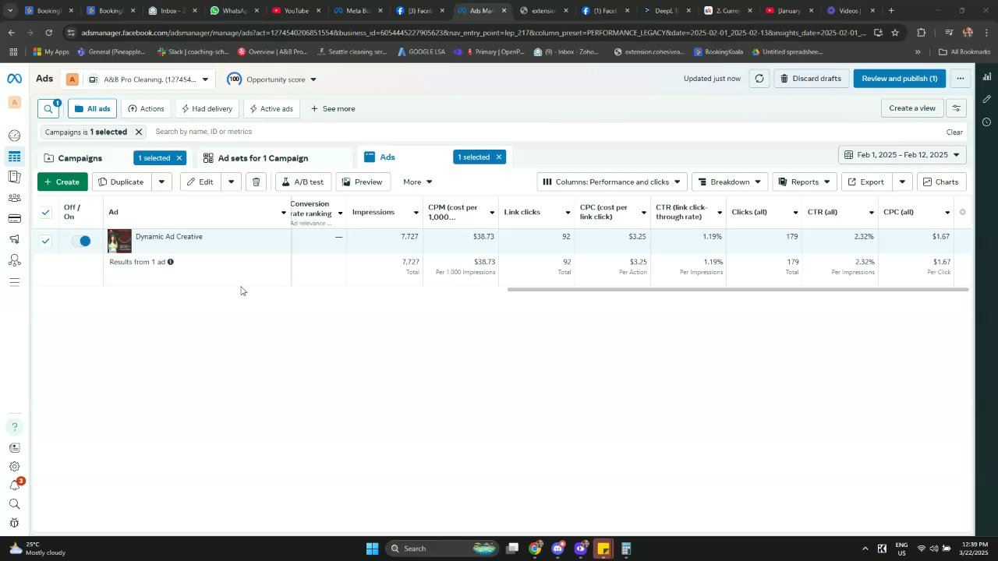The width and height of the screenshot is (998, 561).
Task: Click the sidebar magnifier search icon
Action: click(x=14, y=504)
